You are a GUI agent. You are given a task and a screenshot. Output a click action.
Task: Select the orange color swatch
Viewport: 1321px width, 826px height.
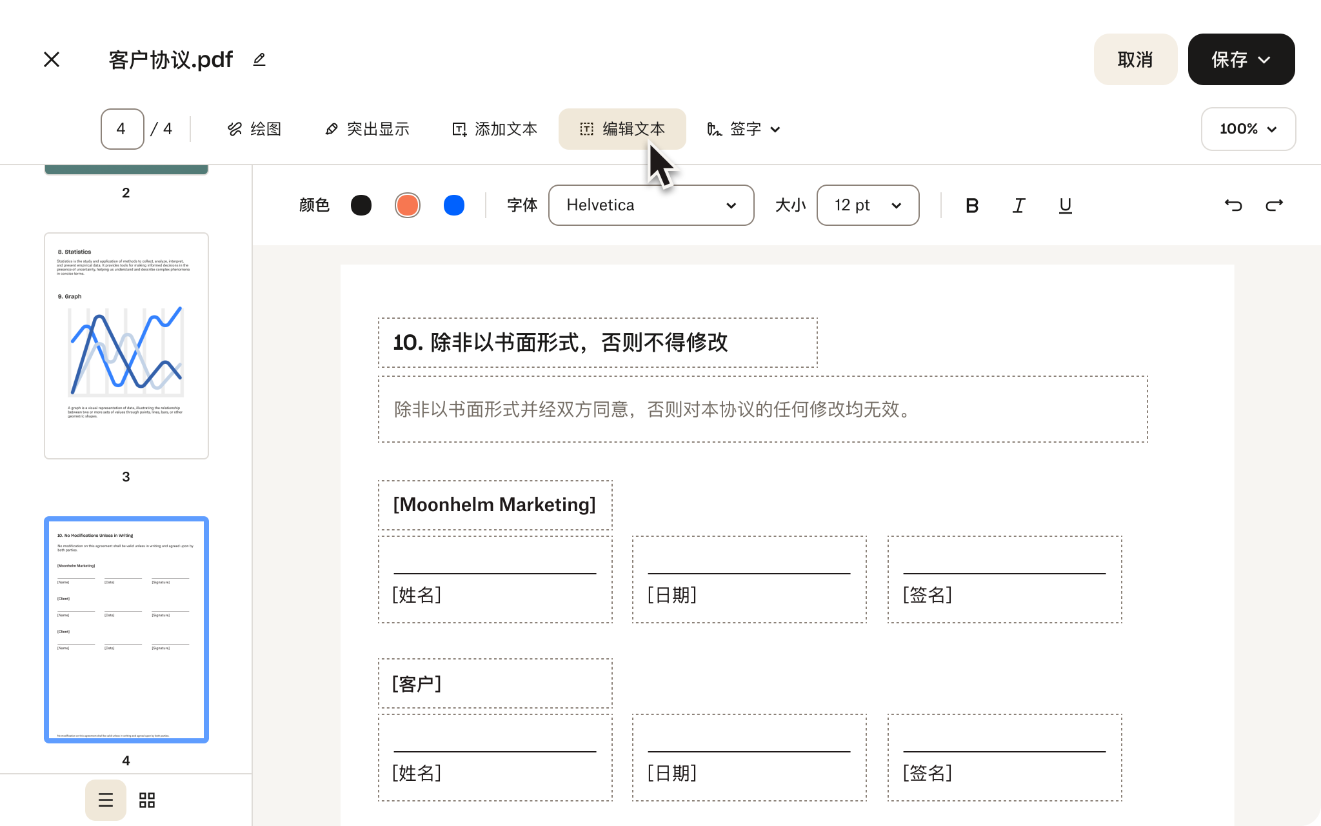coord(407,206)
